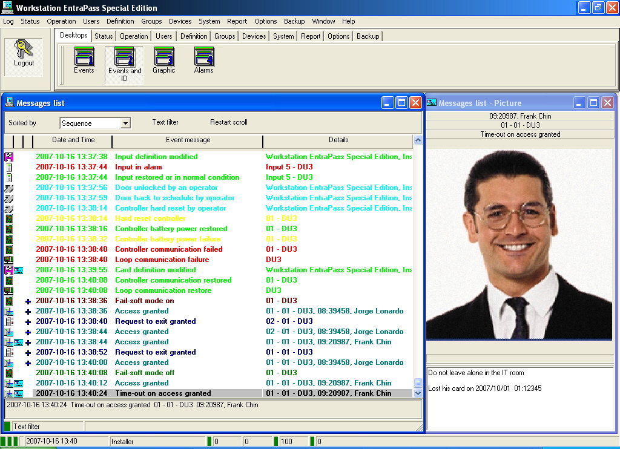Screen dimensions: 620x449
Task: Click picture icon on Time-out on access granted row
Action: pos(19,393)
